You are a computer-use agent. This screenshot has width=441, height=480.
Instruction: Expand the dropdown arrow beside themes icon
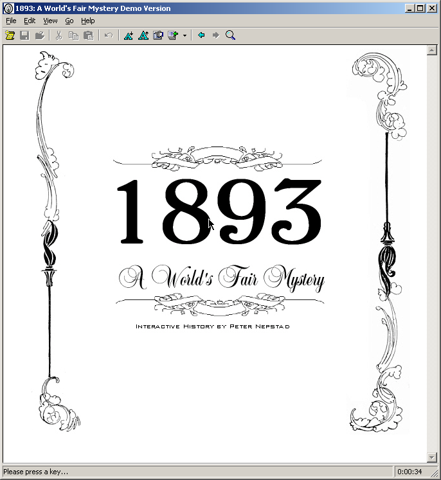184,35
